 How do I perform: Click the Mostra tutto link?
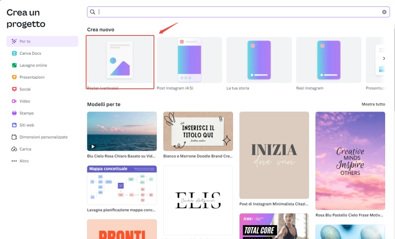pyautogui.click(x=373, y=104)
